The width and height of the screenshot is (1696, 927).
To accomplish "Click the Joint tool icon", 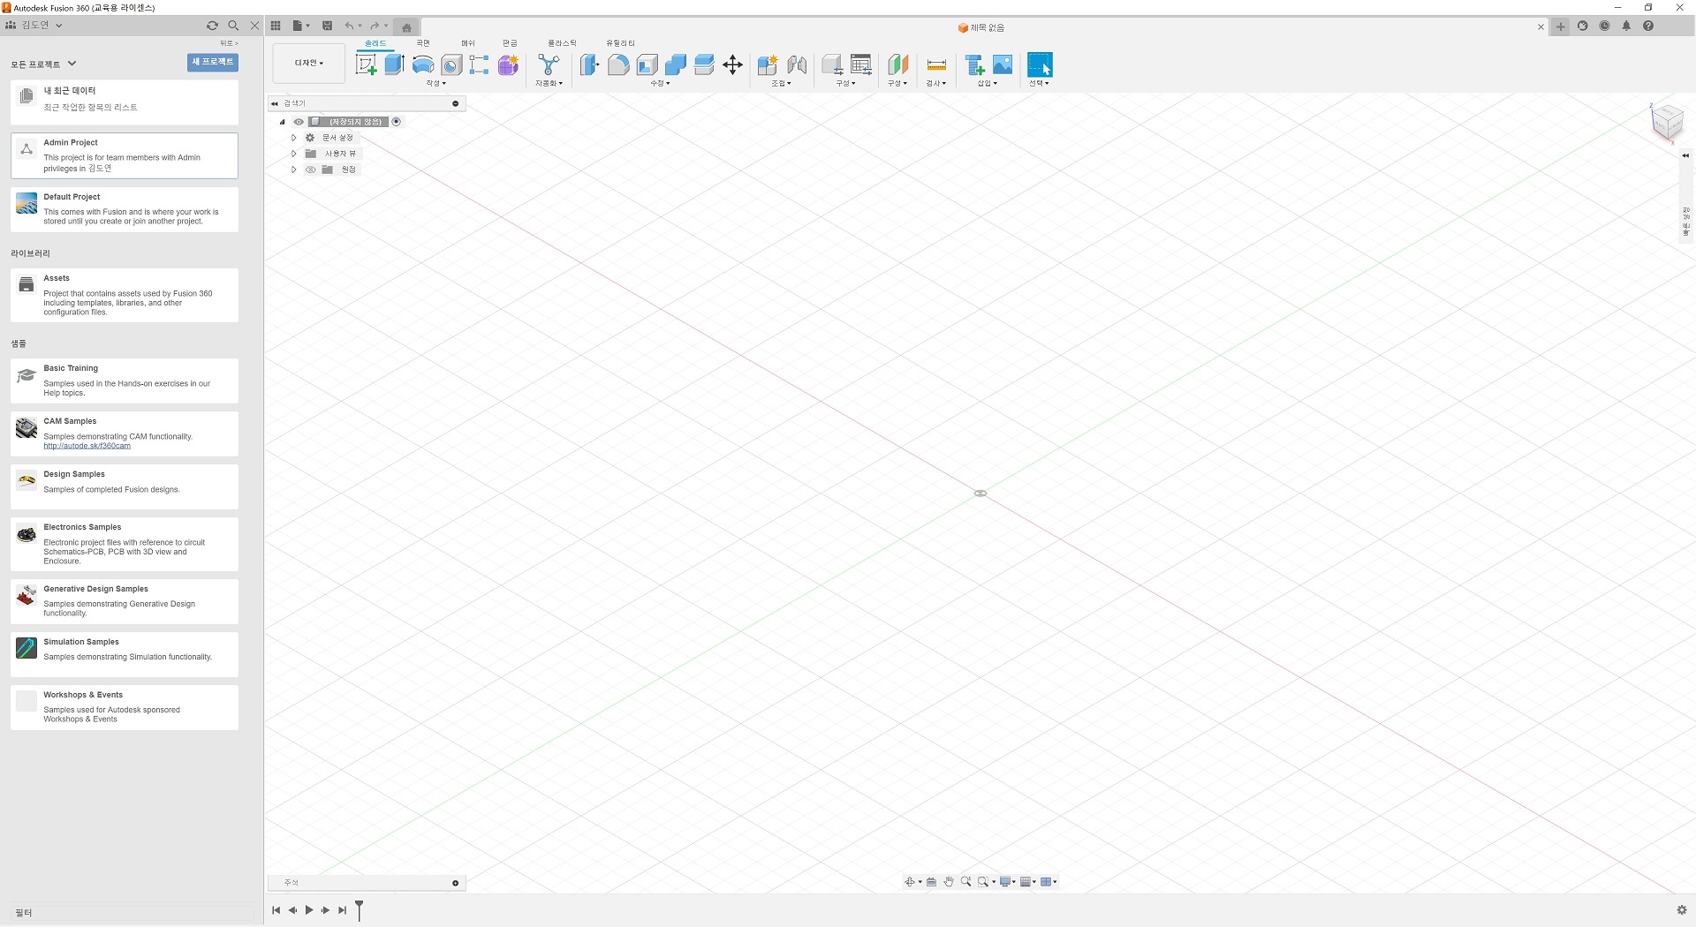I will 797,64.
